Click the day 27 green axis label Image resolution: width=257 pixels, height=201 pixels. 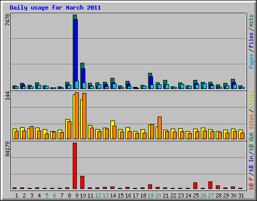211,195
